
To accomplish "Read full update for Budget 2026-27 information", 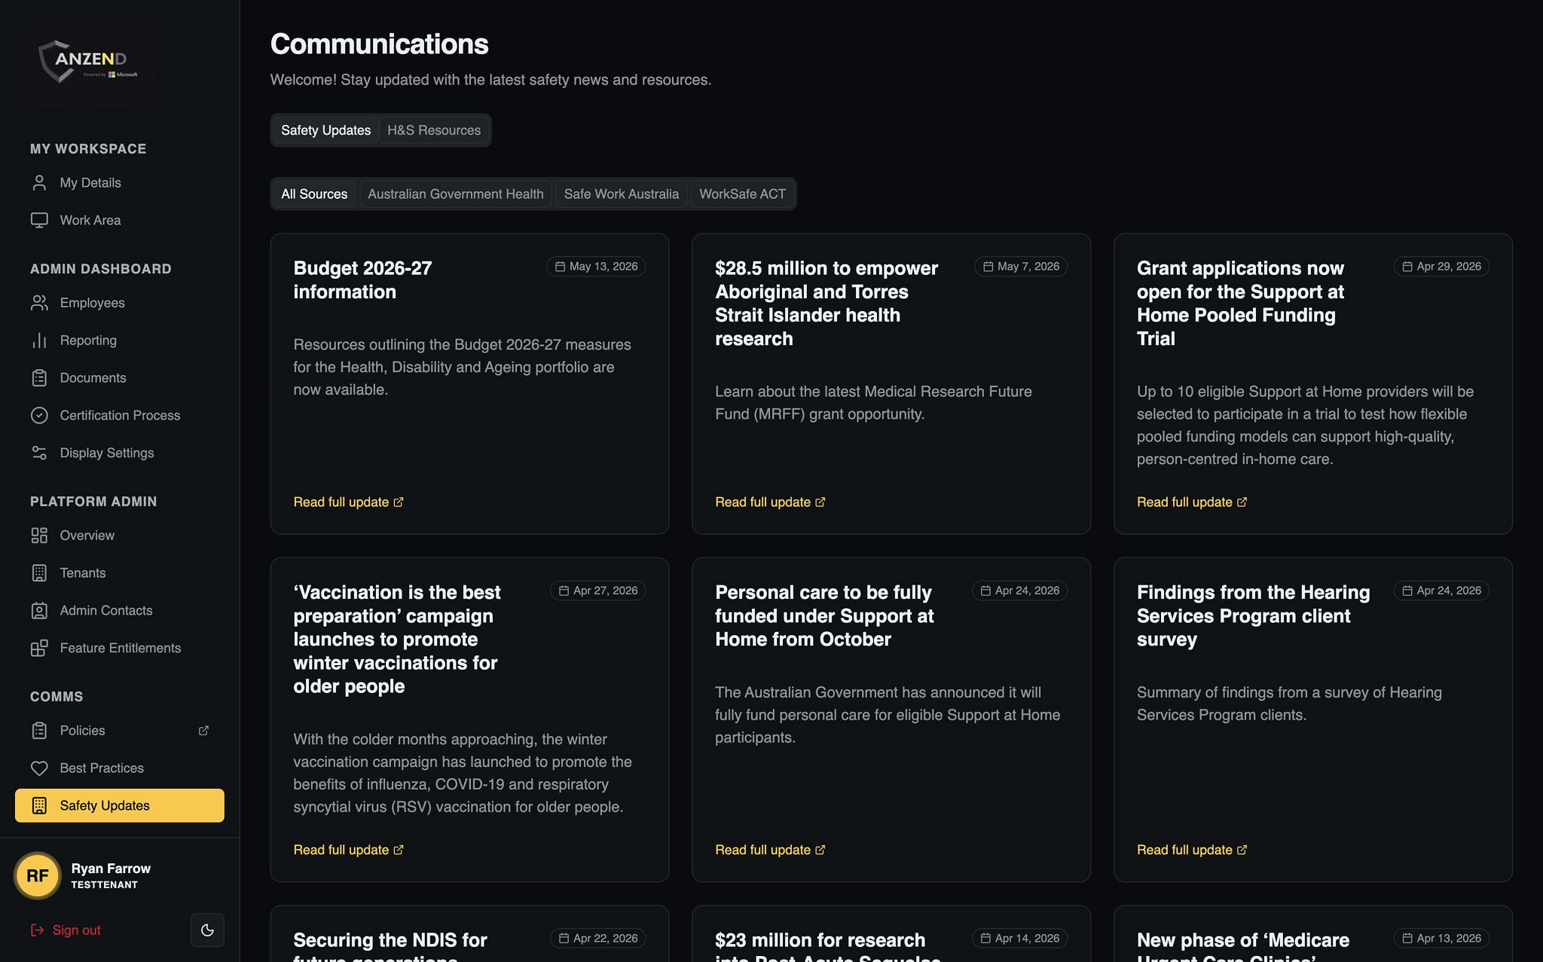I will pyautogui.click(x=348, y=502).
